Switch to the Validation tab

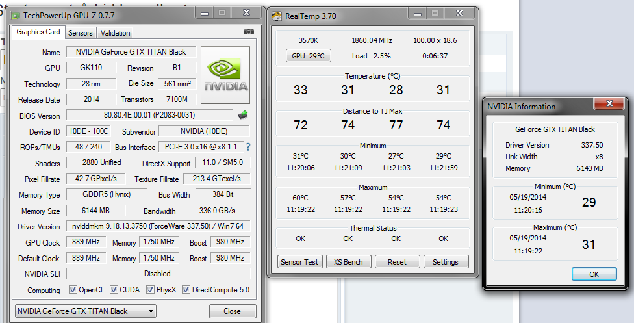click(115, 33)
